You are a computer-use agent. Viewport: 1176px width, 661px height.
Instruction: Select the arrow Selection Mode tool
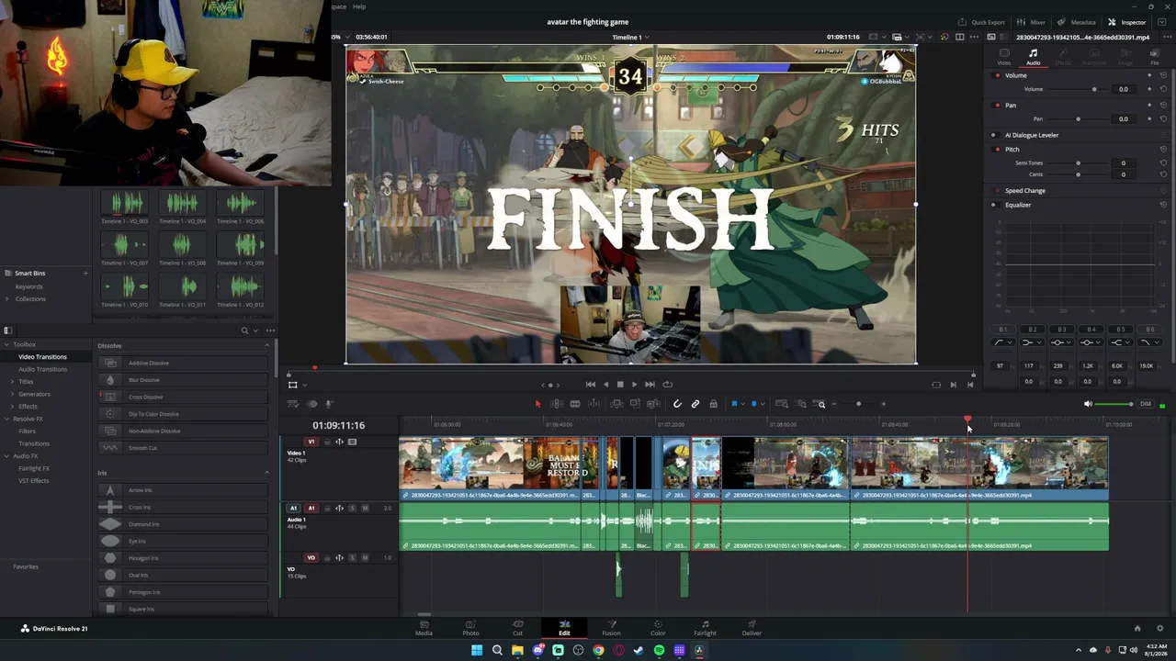[538, 404]
